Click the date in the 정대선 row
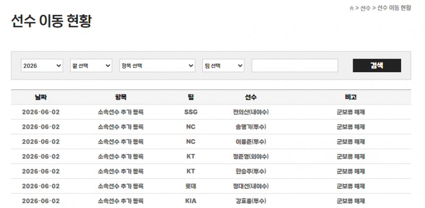This screenshot has width=425, height=208. click(x=41, y=186)
